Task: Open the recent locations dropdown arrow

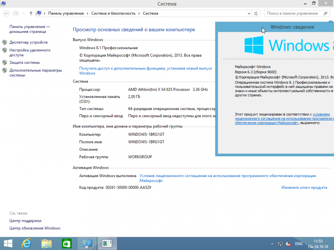Action: (x=23, y=13)
